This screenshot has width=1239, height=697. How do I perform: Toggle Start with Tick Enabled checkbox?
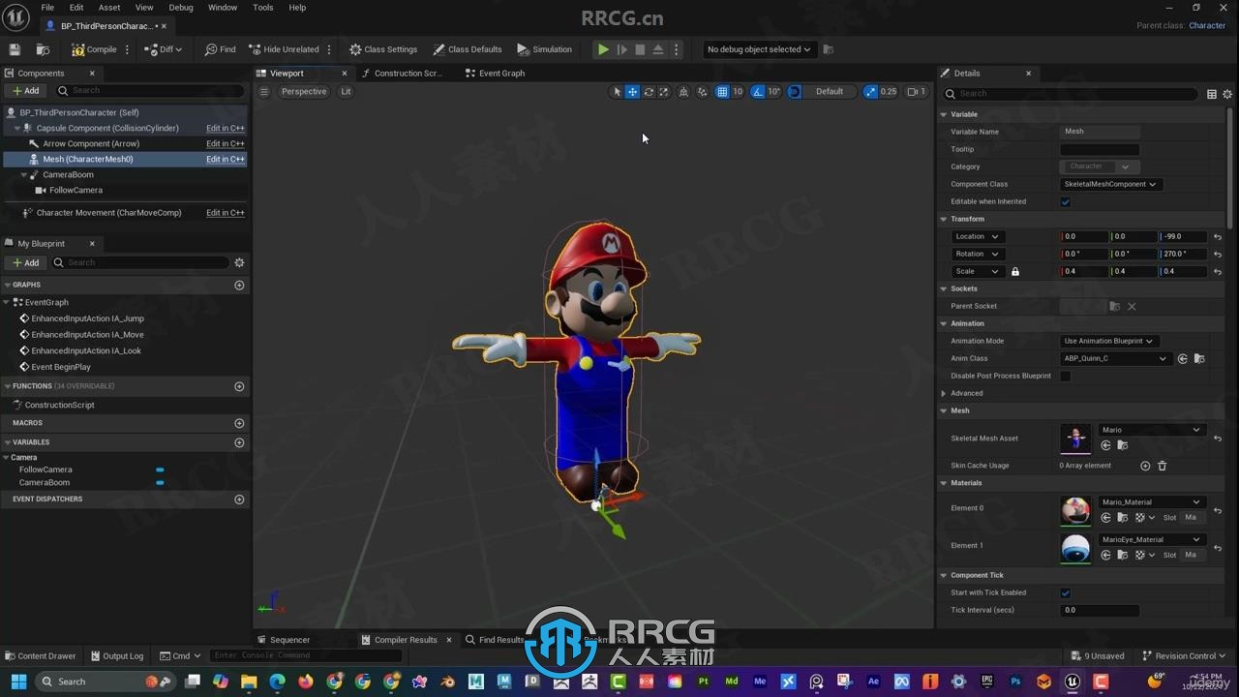(x=1066, y=593)
